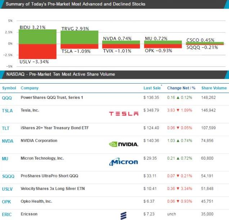229x220 pixels.
Task: Select NVDA last sale $ 140.36
Action: [151, 140]
